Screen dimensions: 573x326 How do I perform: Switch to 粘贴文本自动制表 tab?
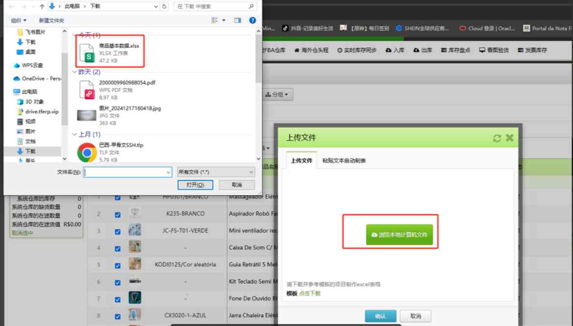click(x=344, y=161)
